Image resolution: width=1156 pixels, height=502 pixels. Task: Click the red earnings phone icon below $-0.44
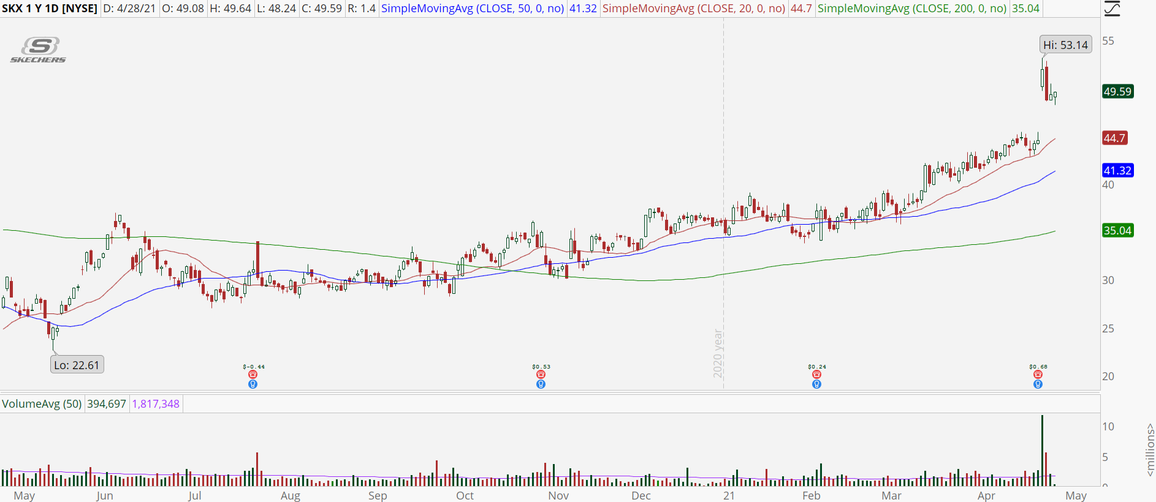coord(253,375)
